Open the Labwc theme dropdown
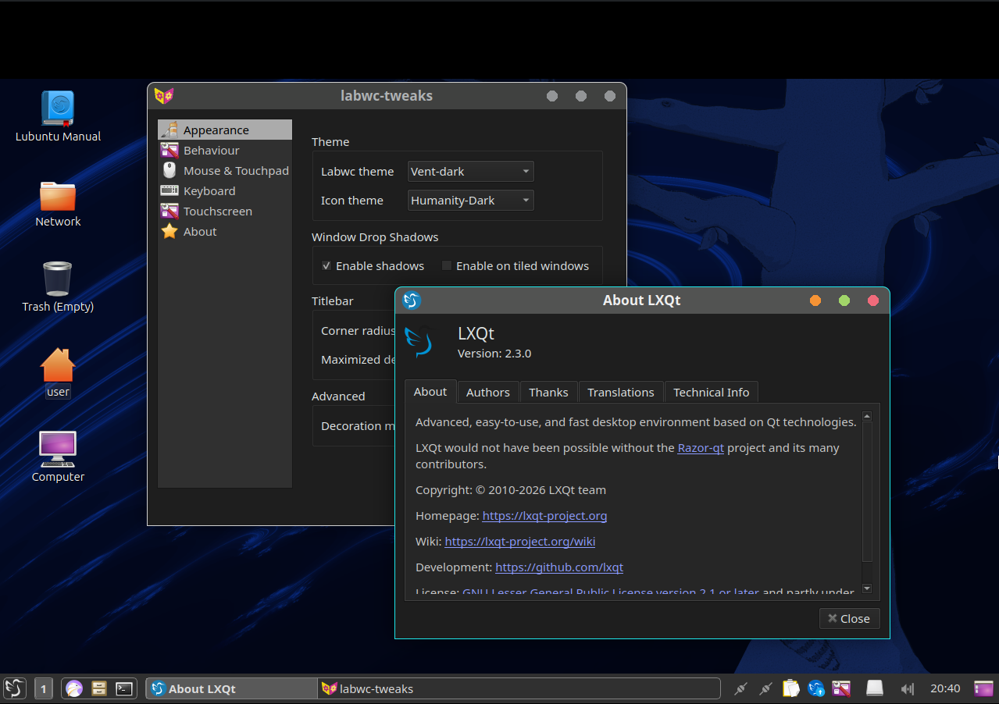Screen dimensions: 999x704 point(469,171)
